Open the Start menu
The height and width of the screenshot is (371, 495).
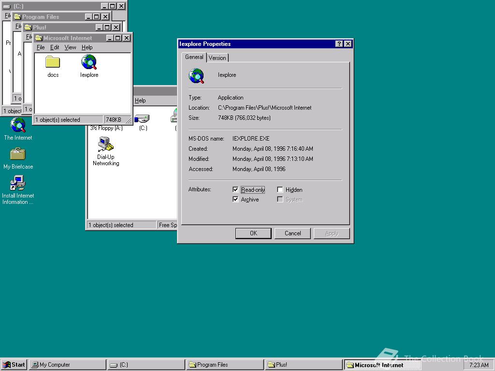click(x=14, y=365)
